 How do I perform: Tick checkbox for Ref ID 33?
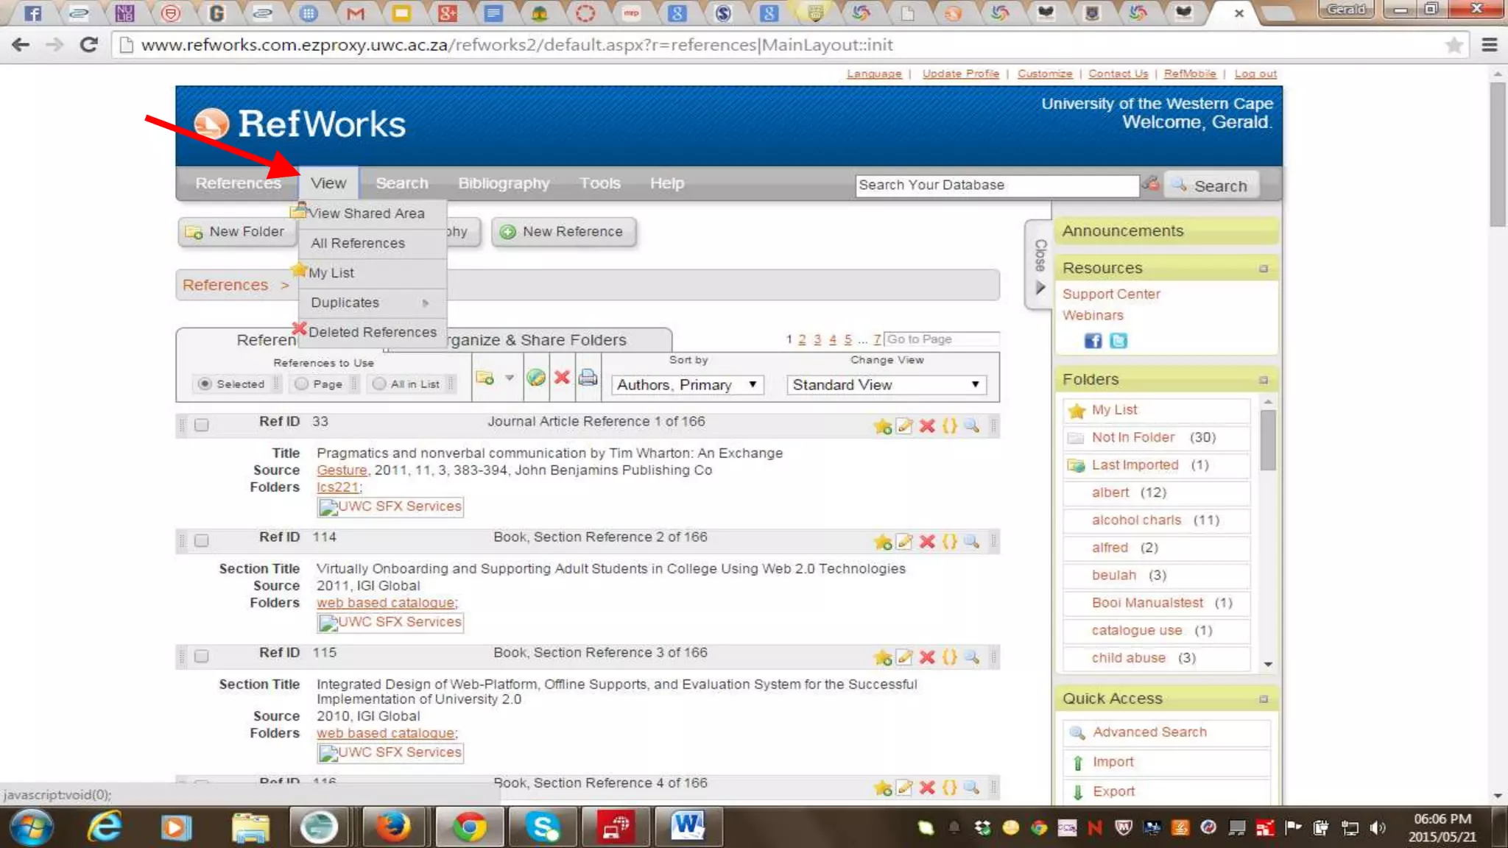201,425
